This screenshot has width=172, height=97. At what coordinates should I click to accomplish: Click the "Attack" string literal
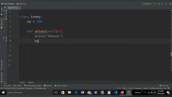pos(53,36)
